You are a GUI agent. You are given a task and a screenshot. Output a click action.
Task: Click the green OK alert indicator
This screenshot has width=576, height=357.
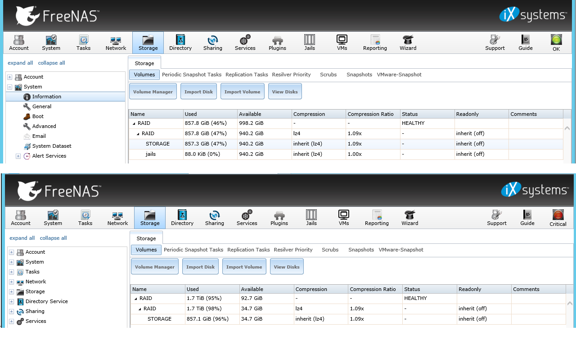pyautogui.click(x=556, y=43)
